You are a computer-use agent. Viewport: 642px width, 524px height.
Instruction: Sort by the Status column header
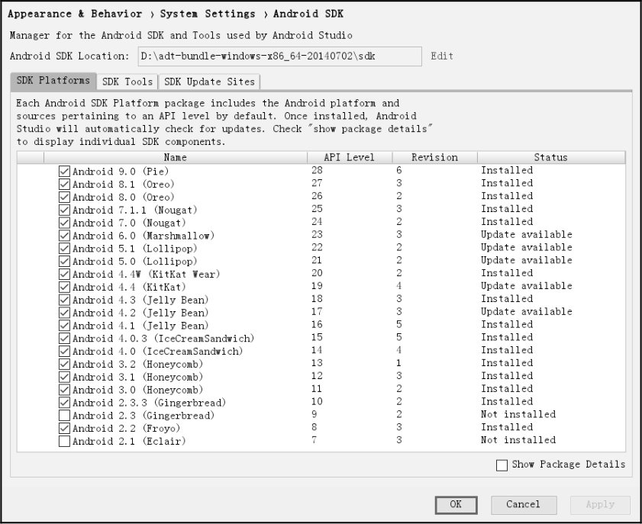coord(550,158)
